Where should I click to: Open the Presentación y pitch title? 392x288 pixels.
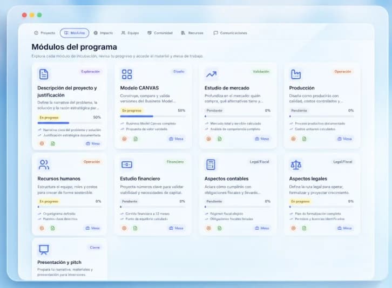tap(59, 262)
